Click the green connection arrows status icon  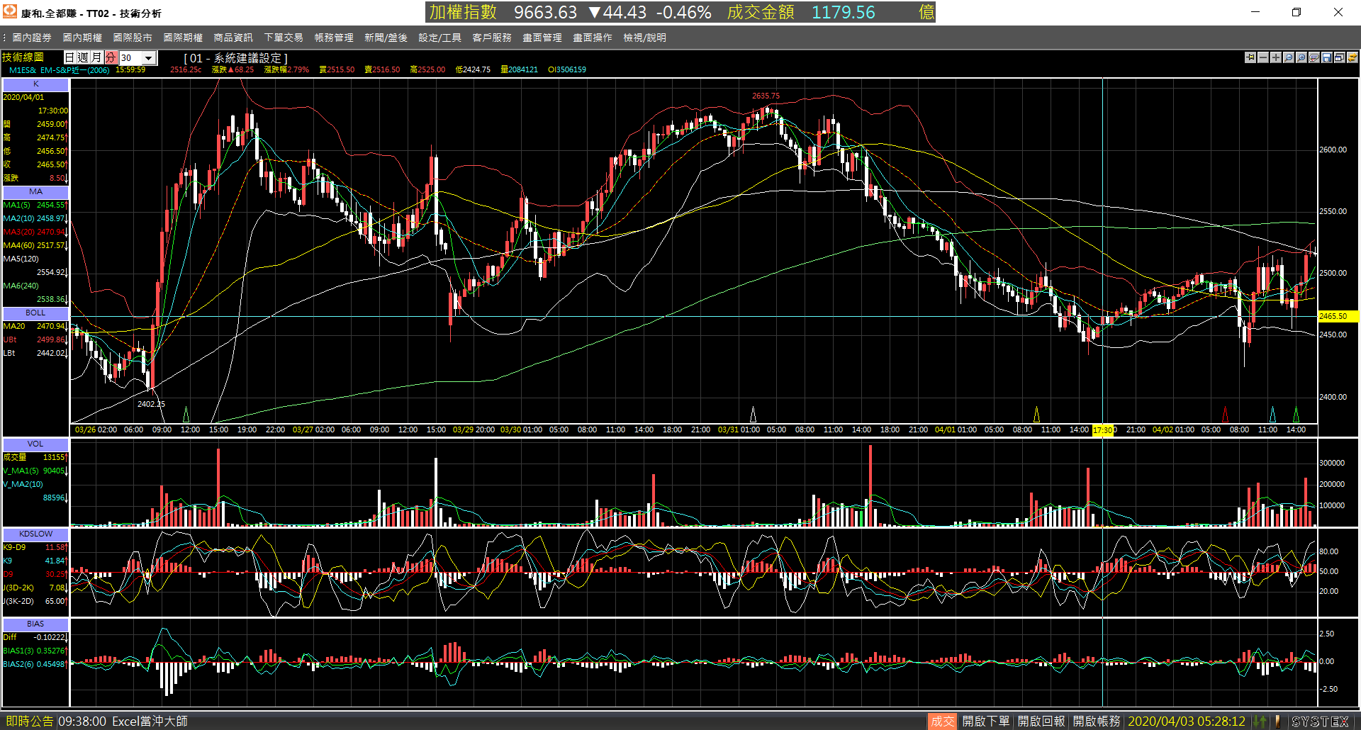[x=1260, y=721]
